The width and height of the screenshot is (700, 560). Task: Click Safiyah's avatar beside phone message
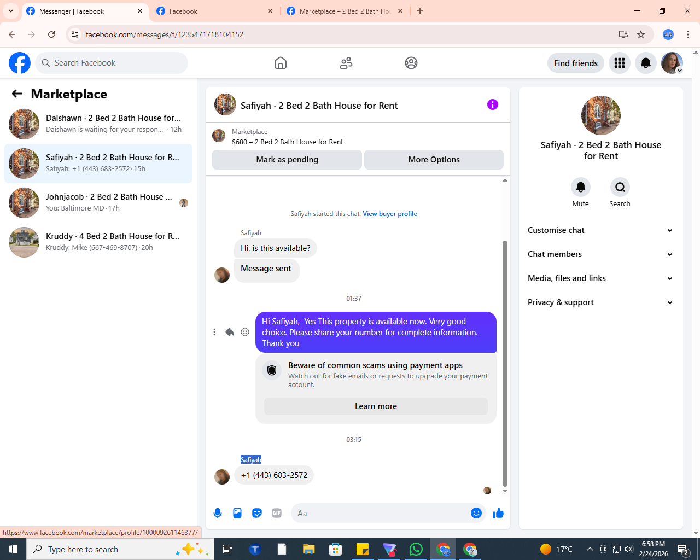pos(222,477)
